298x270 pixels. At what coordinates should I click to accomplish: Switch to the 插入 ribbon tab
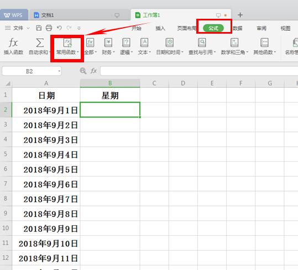[160, 28]
